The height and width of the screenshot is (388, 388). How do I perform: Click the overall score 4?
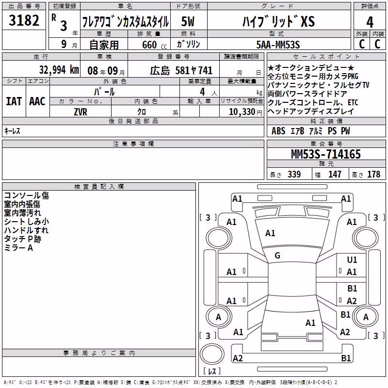click(370, 22)
